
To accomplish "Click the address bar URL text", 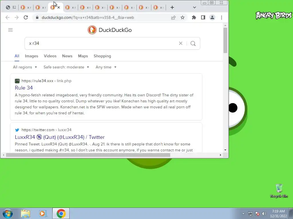I will point(88,17).
